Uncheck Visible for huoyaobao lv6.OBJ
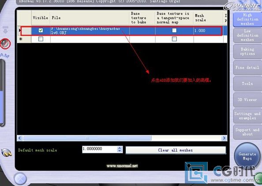This screenshot has height=186, width=262. (x=41, y=30)
